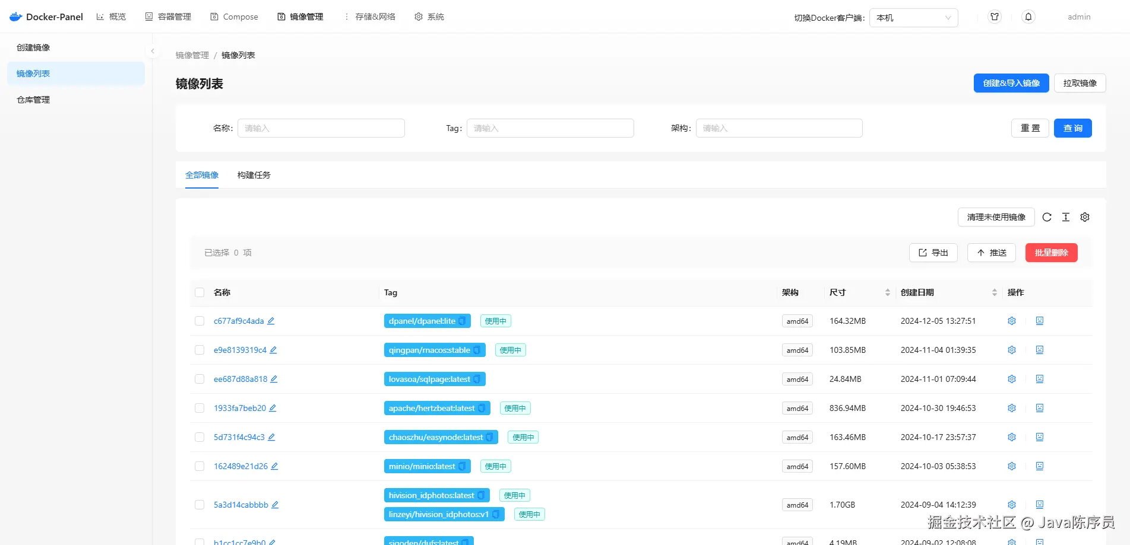Viewport: 1130px width, 545px height.
Task: Edit name of image 1933fa7beb20
Action: coord(273,408)
